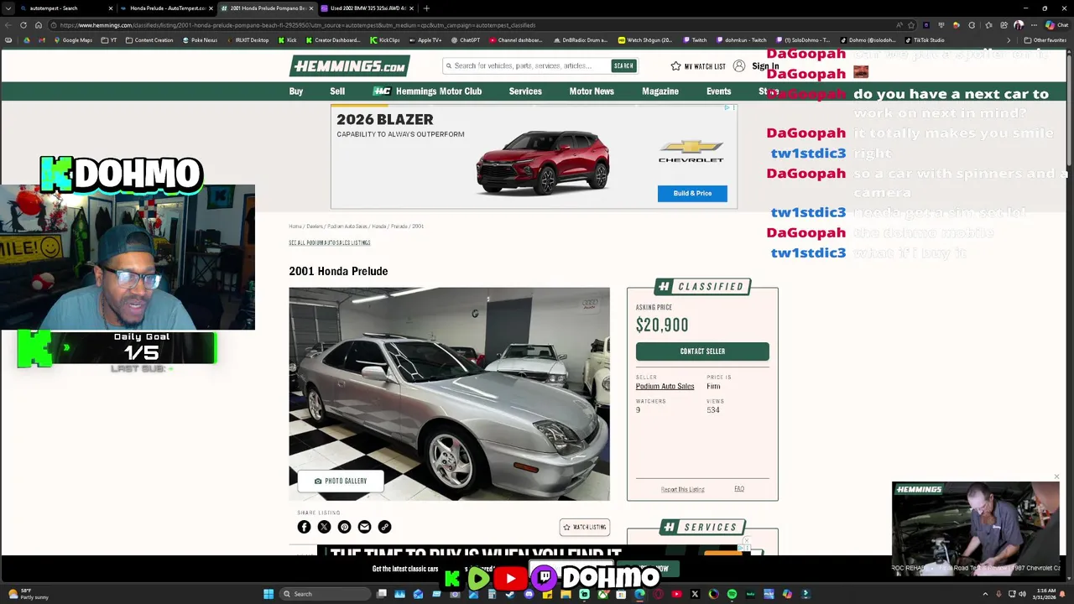Viewport: 1074px width, 604px height.
Task: Open Channel dashboard bookmark
Action: 516,40
